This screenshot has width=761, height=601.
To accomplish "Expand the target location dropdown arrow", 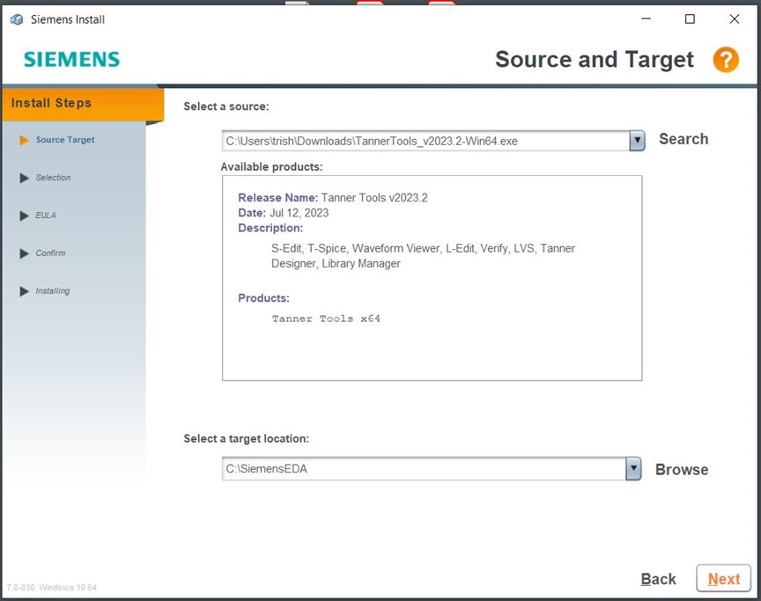I will [x=633, y=469].
